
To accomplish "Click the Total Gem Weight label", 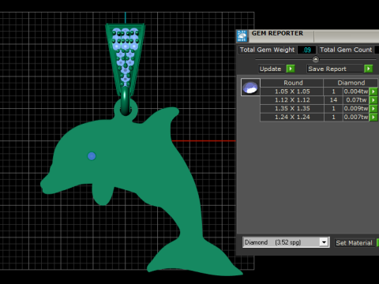I will tap(267, 50).
